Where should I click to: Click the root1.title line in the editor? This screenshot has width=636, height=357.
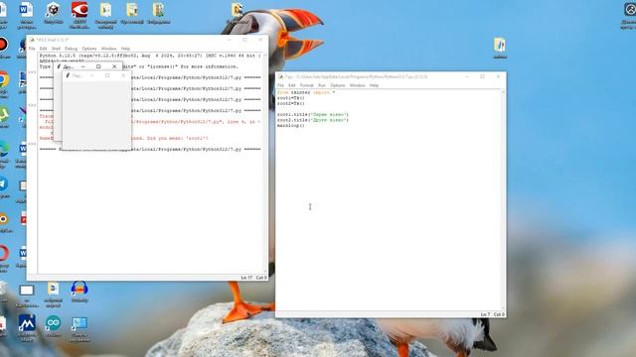tap(313, 115)
